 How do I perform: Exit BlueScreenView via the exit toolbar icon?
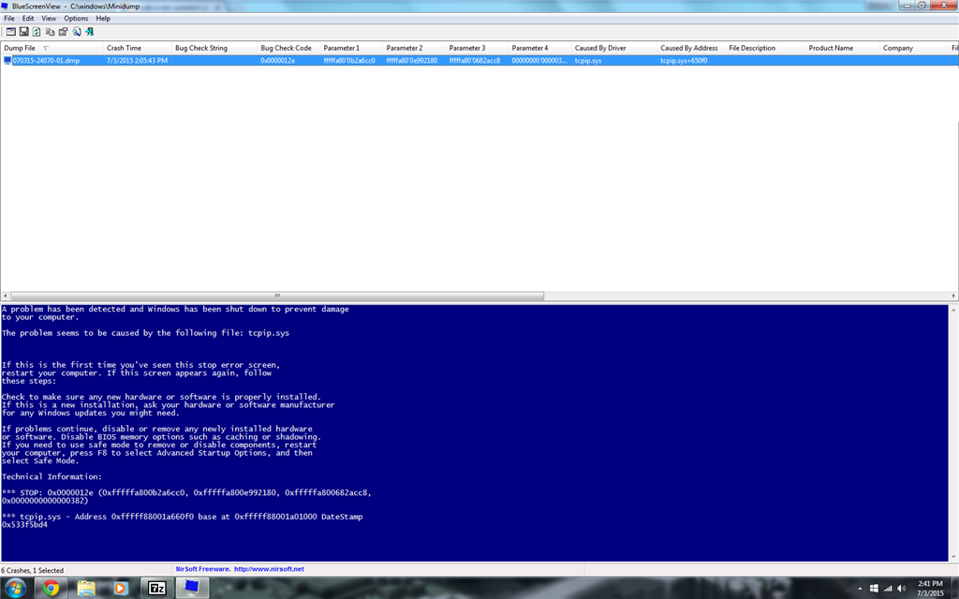(x=89, y=30)
